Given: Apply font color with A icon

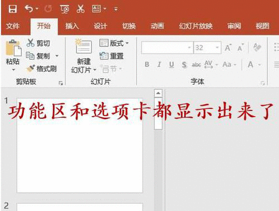Looking at the screenshot, I should tap(251, 65).
